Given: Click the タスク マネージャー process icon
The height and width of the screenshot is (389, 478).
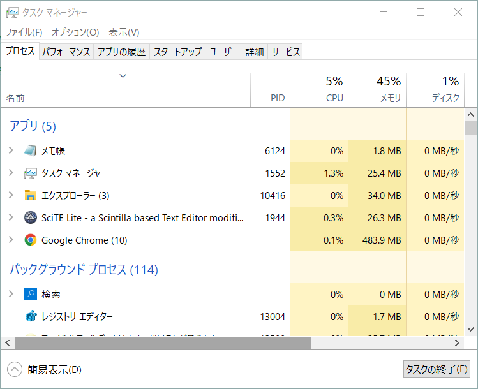Looking at the screenshot, I should [31, 173].
